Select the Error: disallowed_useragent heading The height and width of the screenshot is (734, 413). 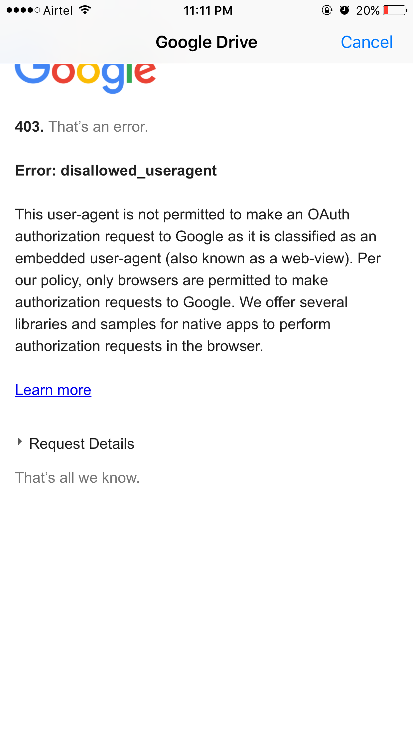116,170
